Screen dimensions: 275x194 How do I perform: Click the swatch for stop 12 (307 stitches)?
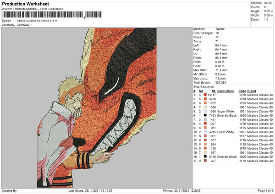point(205,140)
